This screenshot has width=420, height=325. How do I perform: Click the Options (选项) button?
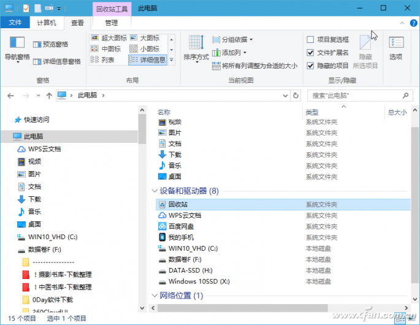coord(396,48)
